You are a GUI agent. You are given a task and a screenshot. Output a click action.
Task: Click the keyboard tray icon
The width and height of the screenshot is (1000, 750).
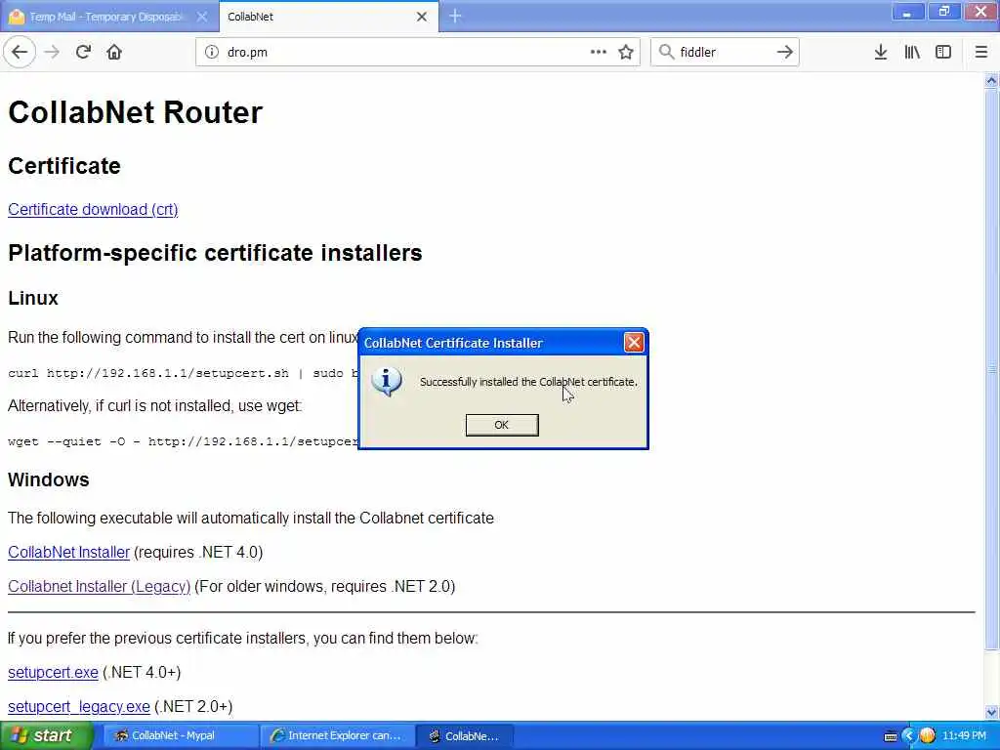point(891,736)
